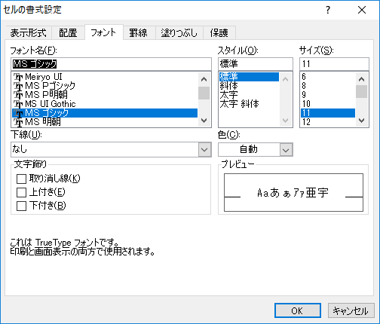Click the キャンセル button

[x=351, y=310]
